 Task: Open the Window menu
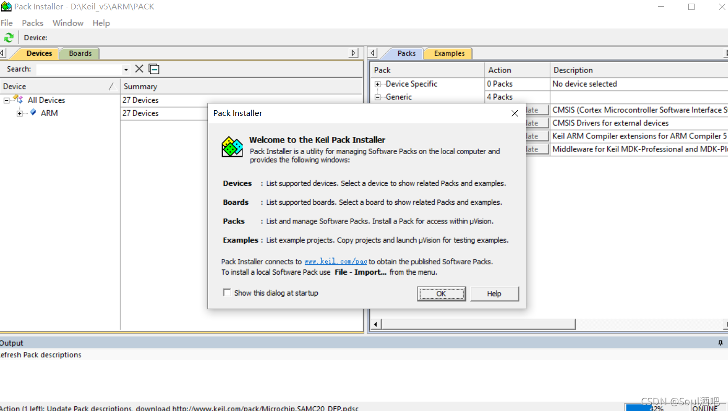(68, 23)
